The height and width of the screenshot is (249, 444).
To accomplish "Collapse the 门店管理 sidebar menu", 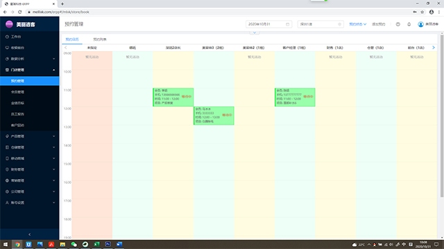I will point(29,70).
